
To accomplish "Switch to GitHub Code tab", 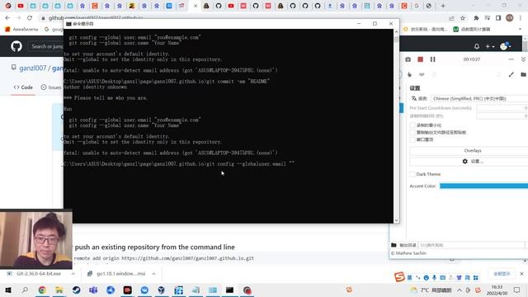I will (x=23, y=87).
